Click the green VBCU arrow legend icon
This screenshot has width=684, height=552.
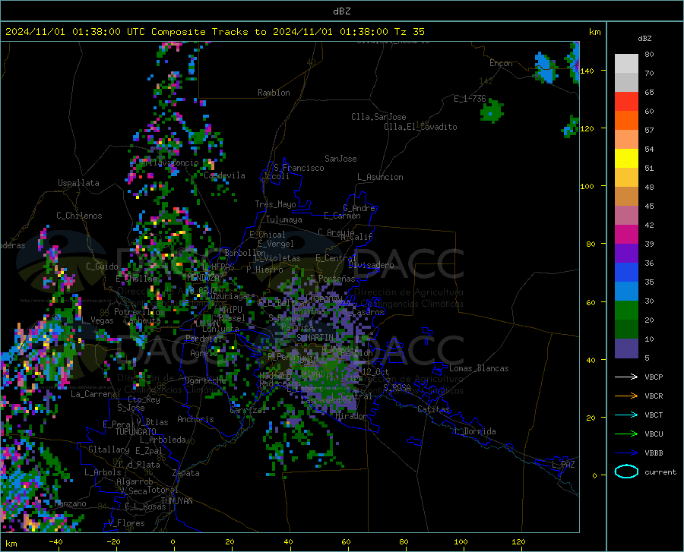[626, 434]
